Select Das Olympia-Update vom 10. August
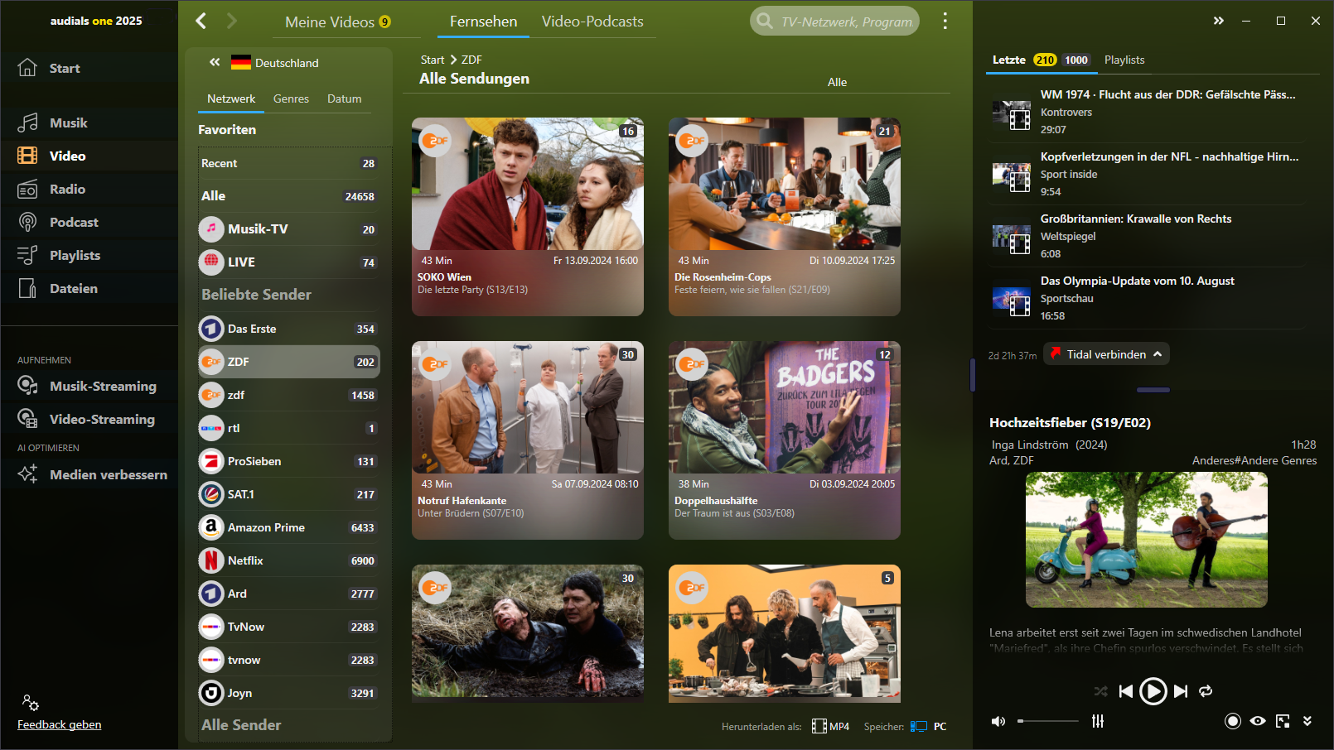Screen dimensions: 1334x750 click(x=1148, y=298)
